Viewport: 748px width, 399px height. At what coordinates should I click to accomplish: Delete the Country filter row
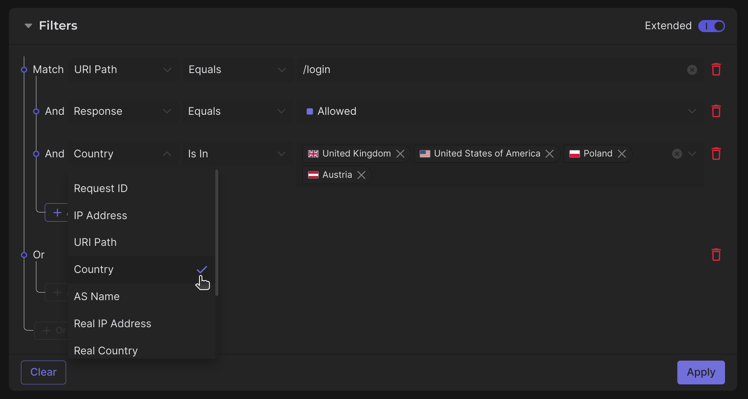716,154
